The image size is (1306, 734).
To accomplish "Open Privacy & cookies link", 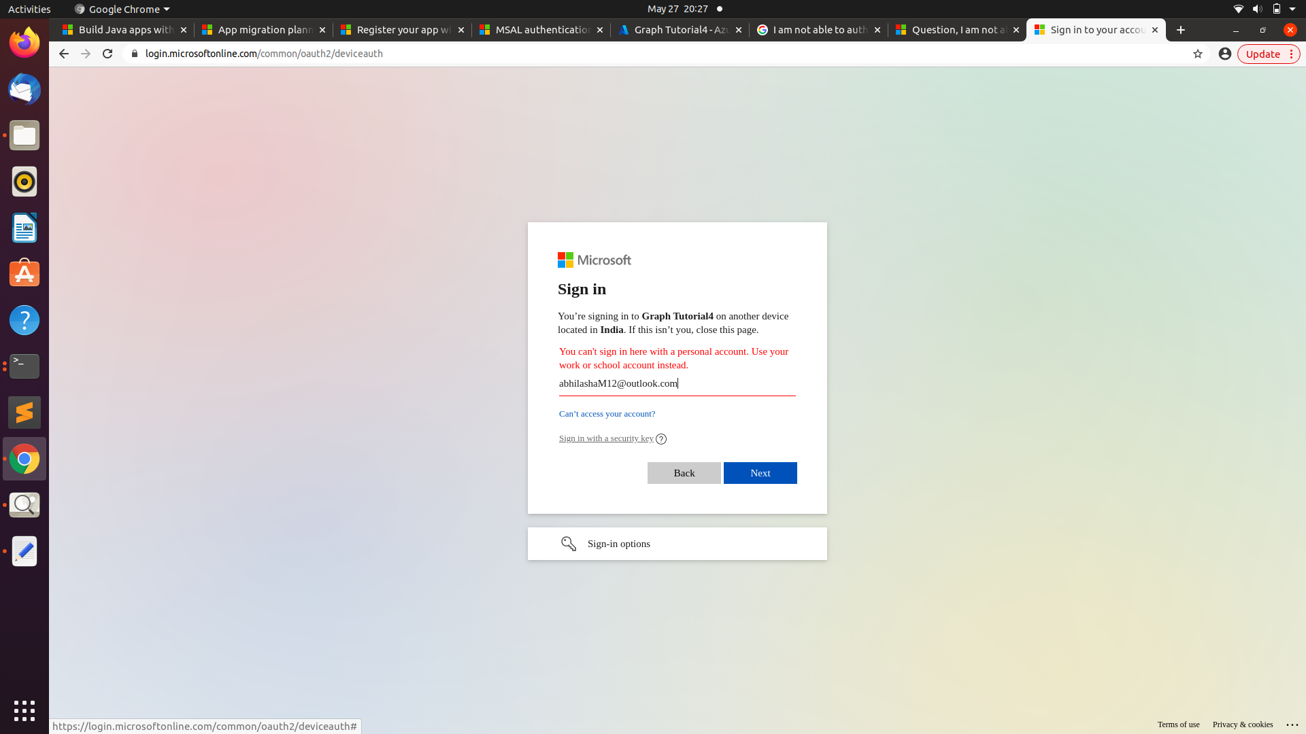I will point(1242,724).
